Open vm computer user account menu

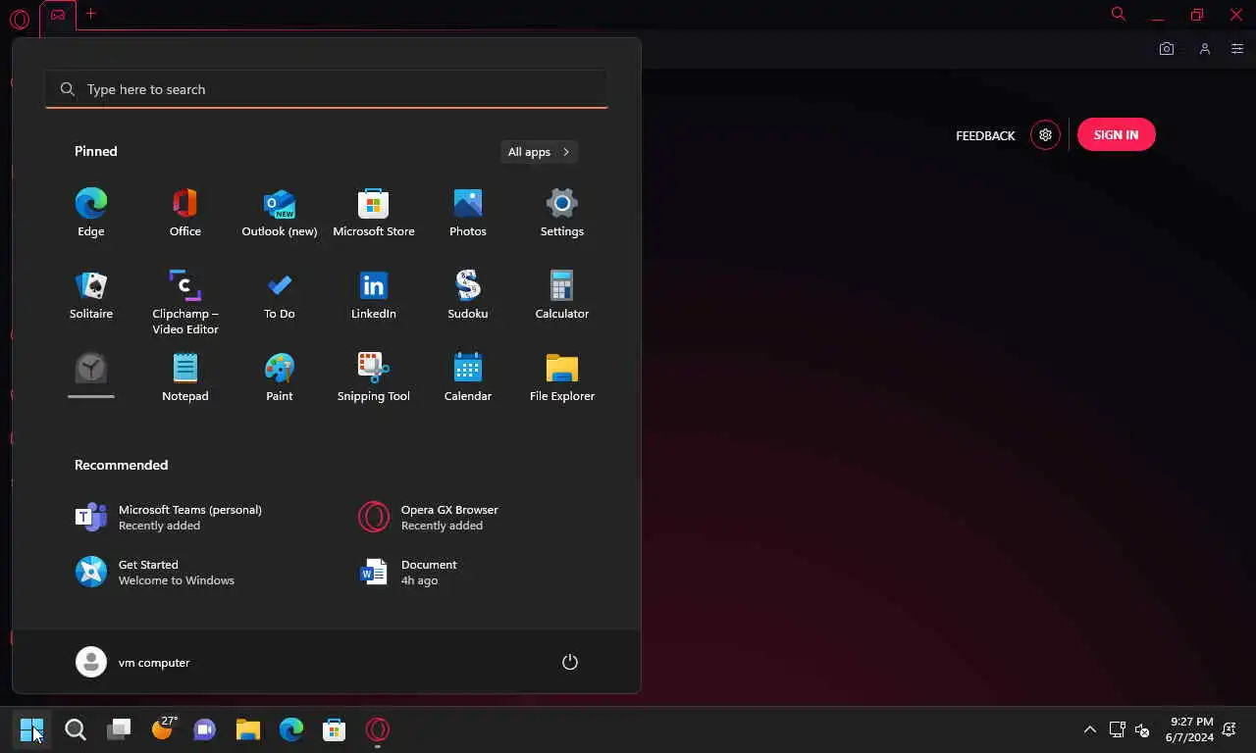133,662
